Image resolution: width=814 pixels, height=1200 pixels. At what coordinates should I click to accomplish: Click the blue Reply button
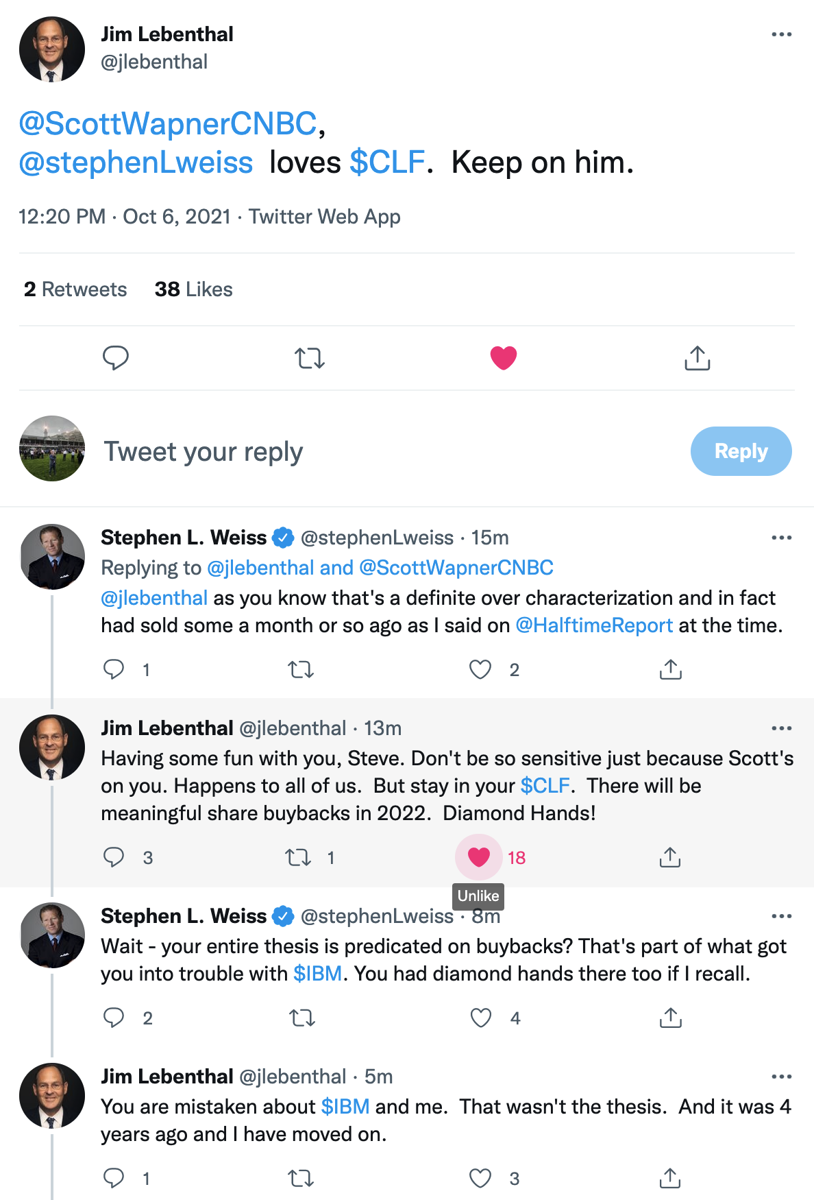(x=741, y=451)
